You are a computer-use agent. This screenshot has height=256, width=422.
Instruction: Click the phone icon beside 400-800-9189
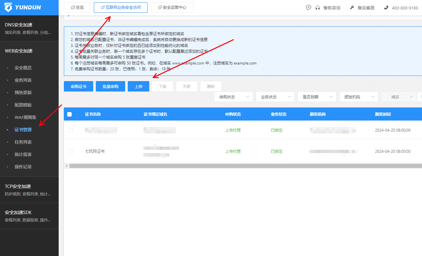point(386,7)
